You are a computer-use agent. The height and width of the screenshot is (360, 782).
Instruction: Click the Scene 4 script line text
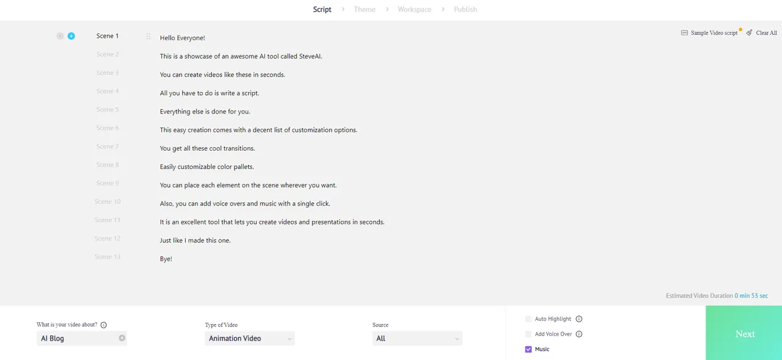point(210,93)
